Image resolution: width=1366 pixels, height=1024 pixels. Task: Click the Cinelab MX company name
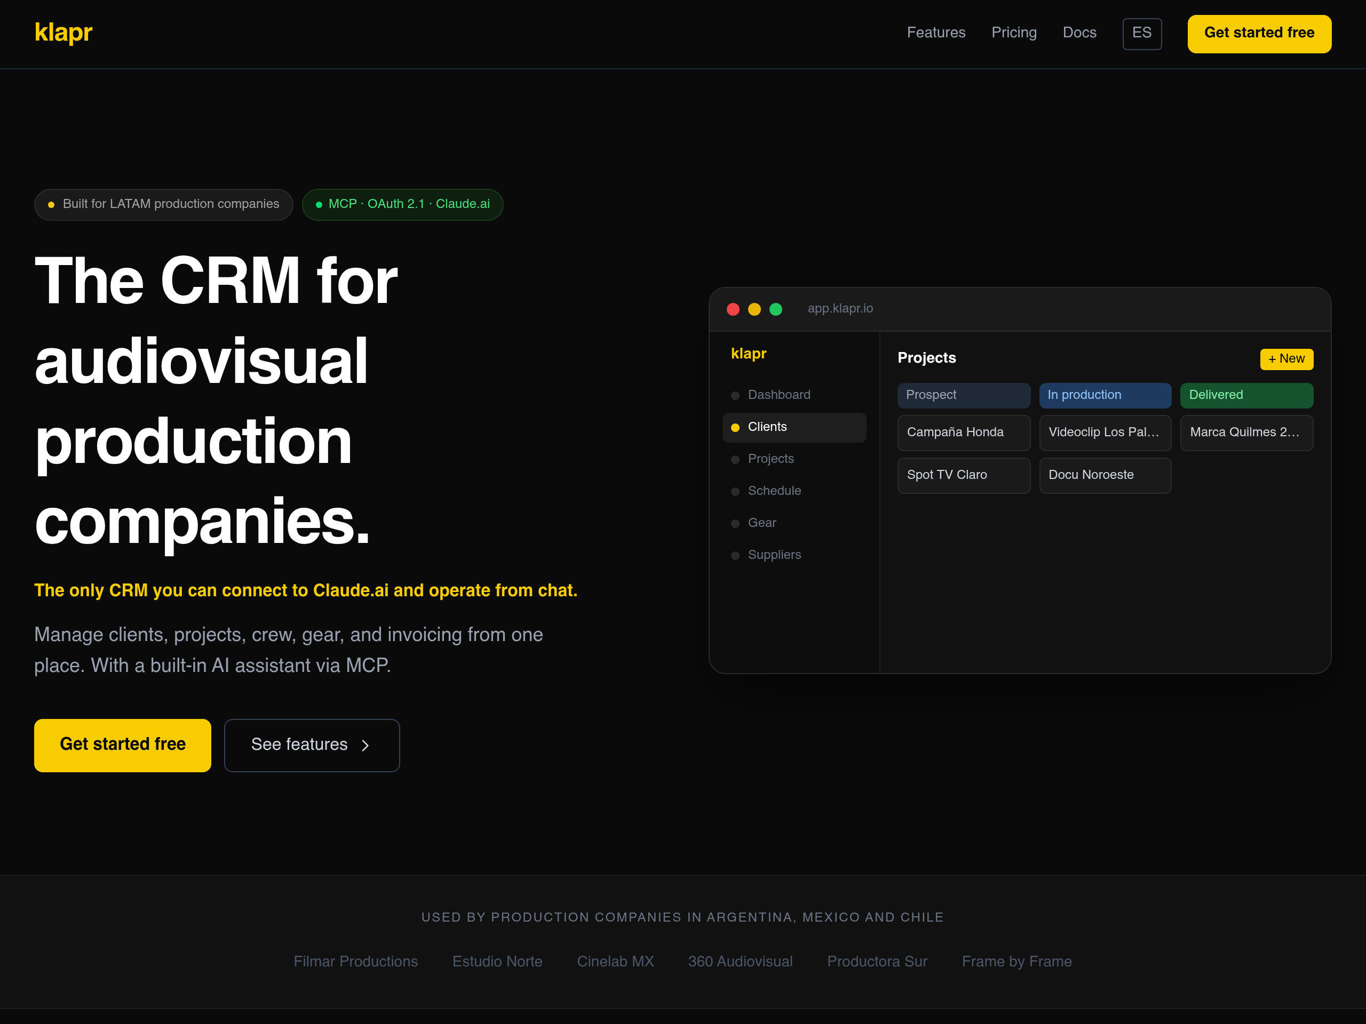click(615, 962)
